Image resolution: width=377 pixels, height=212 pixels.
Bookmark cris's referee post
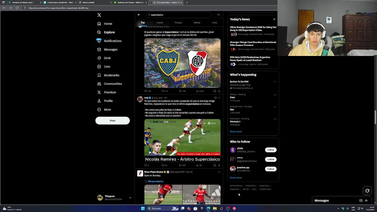coord(215,165)
